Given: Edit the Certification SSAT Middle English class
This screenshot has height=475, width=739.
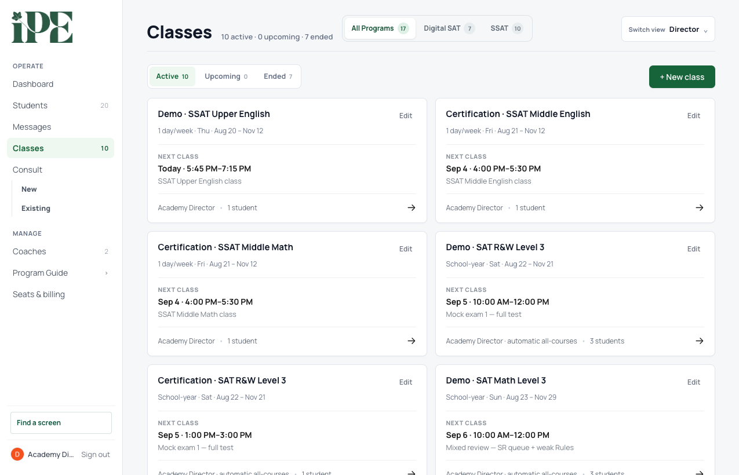Looking at the screenshot, I should pos(694,116).
